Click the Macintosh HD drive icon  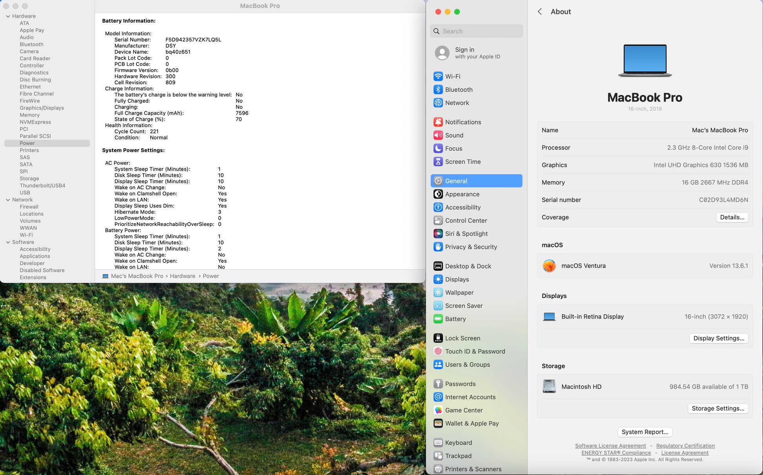point(549,386)
